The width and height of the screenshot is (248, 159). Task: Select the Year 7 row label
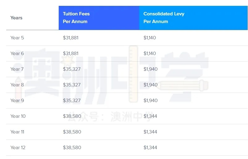pyautogui.click(x=17, y=69)
